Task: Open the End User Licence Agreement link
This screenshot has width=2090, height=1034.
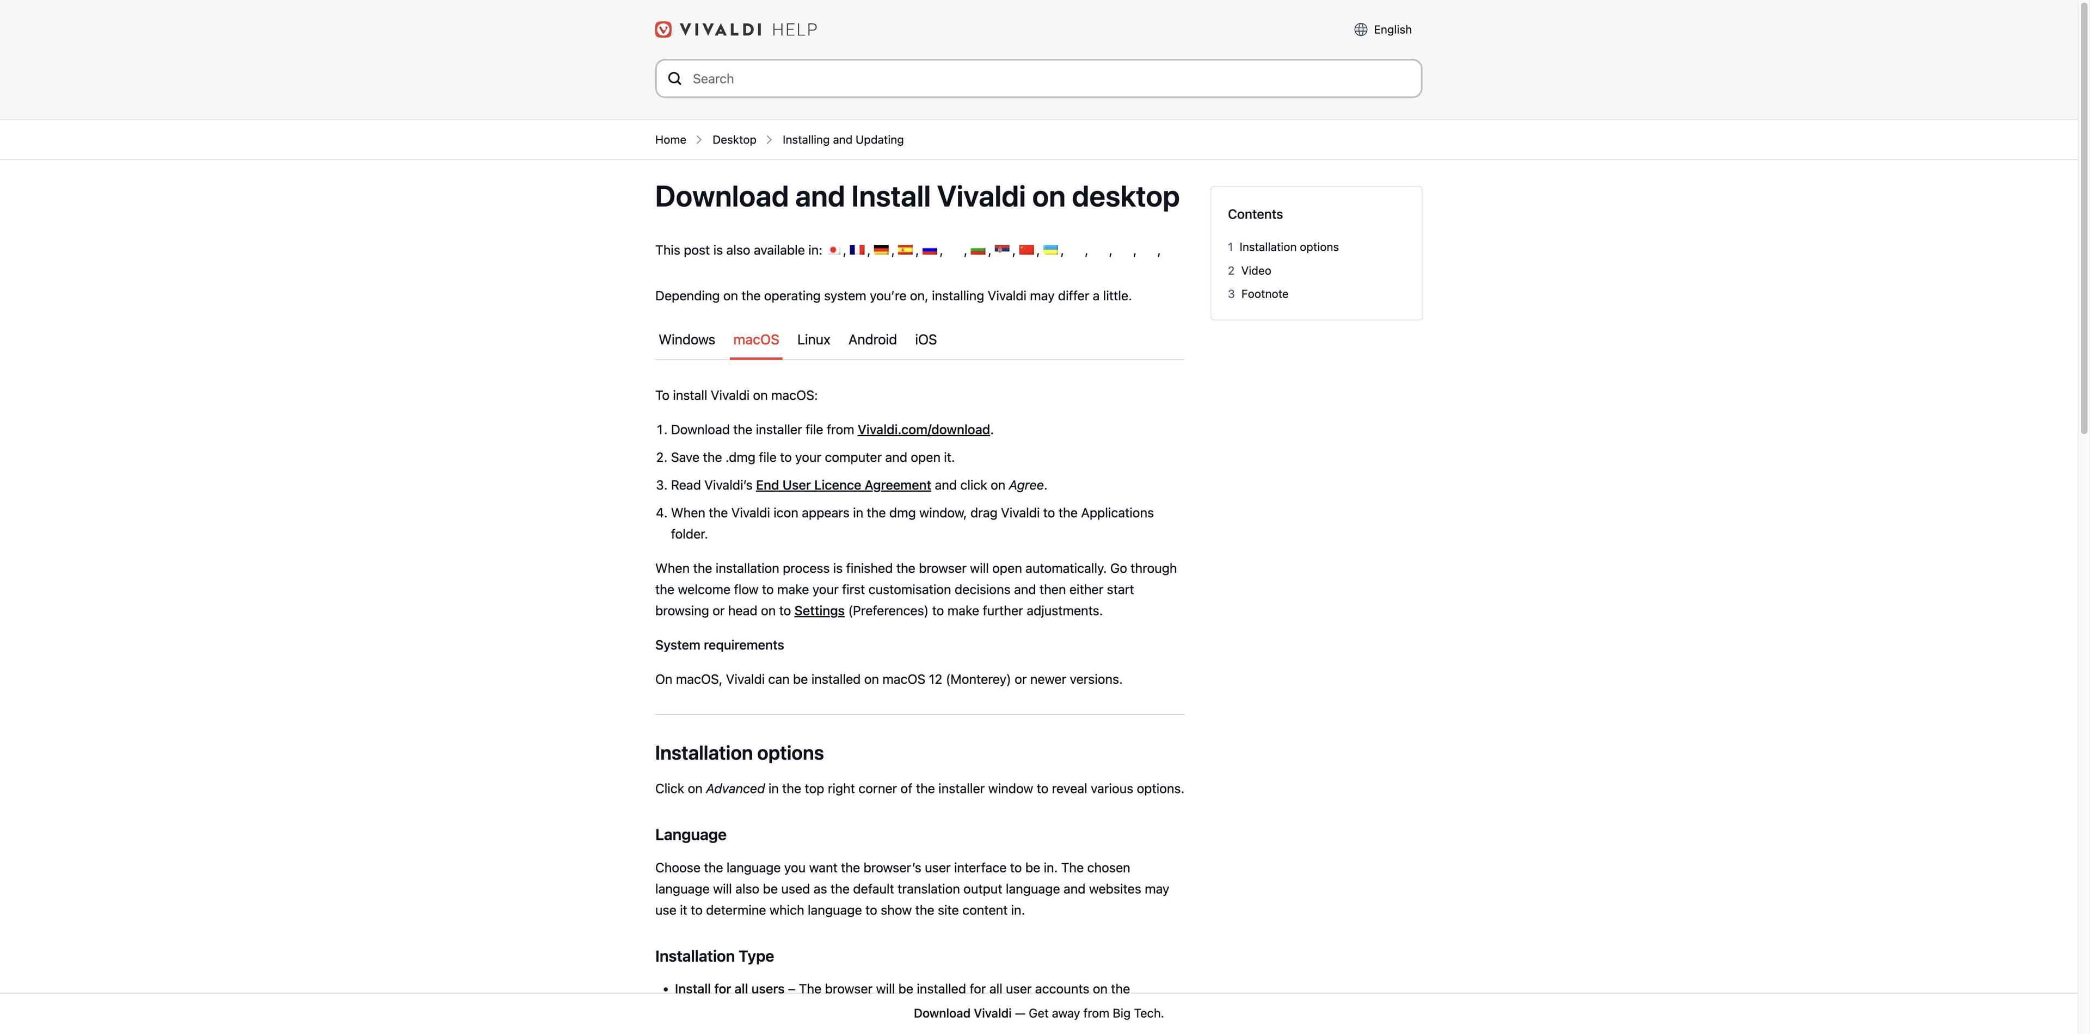Action: (843, 485)
